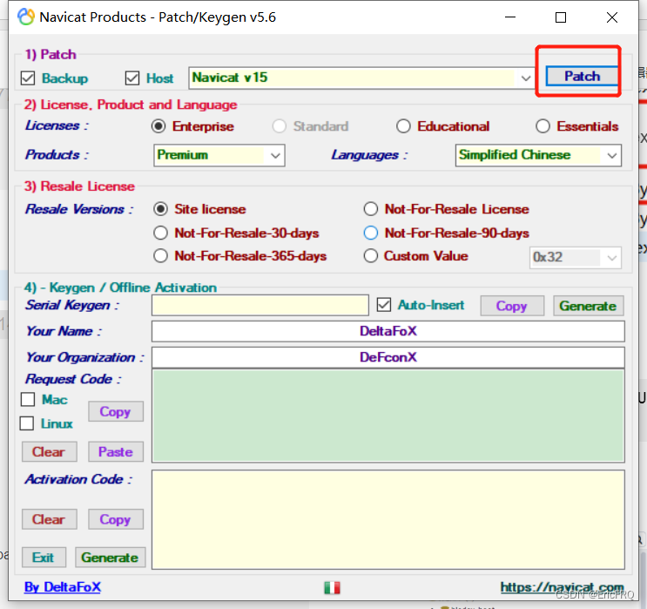Screen dimensions: 647x609
Task: Choose the Custom Value resale option
Action: tap(371, 256)
